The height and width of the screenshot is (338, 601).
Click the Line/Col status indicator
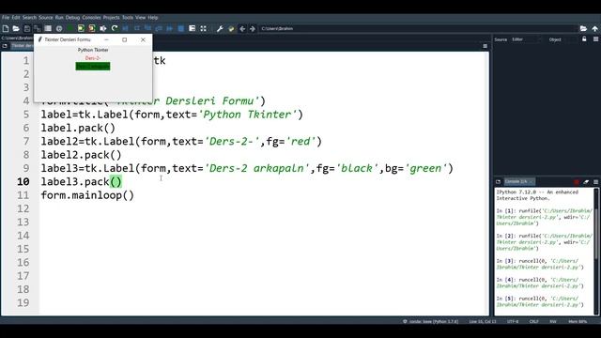483,321
